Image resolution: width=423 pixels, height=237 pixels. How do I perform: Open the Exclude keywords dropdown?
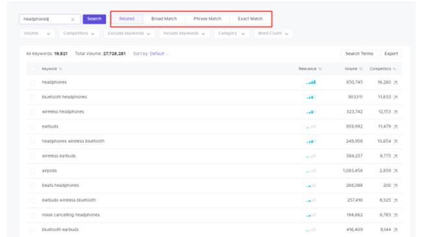click(129, 34)
